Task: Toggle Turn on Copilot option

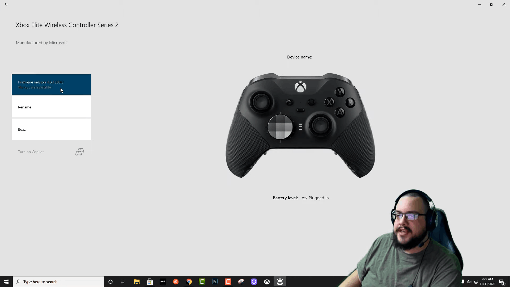Action: 51,151
